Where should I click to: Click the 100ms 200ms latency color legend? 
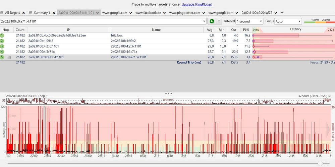click(319, 21)
